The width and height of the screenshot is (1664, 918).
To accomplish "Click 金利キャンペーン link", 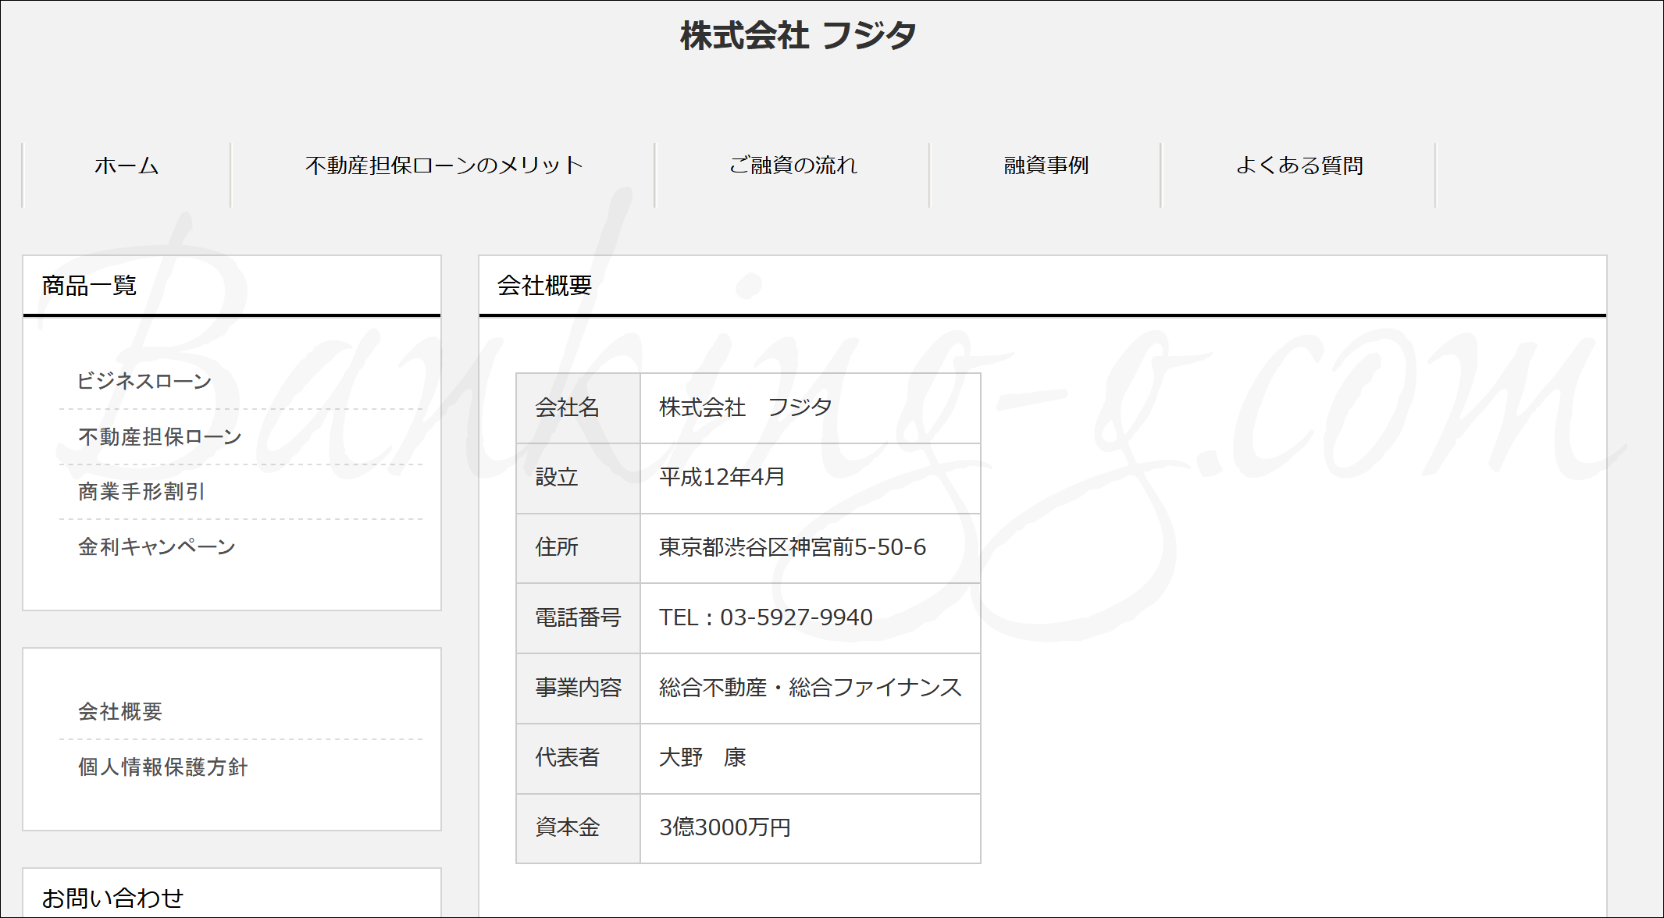I will click(157, 546).
